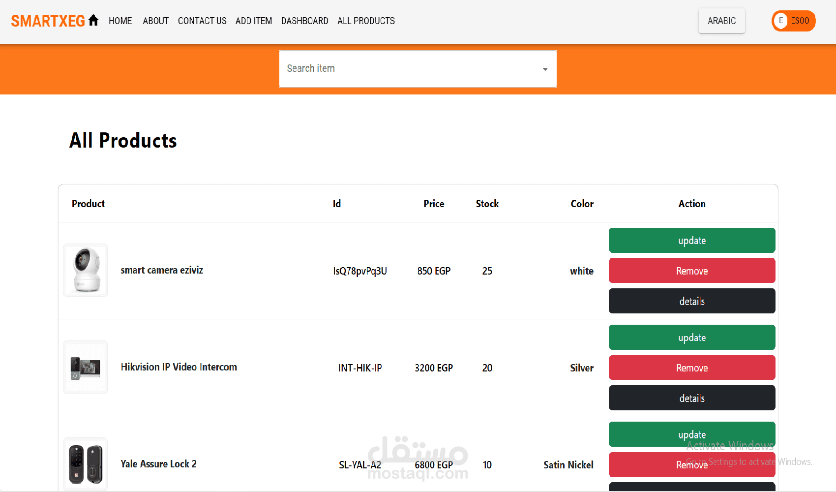The height and width of the screenshot is (492, 836).
Task: Select ALL PRODUCTS in the navbar
Action: click(366, 21)
